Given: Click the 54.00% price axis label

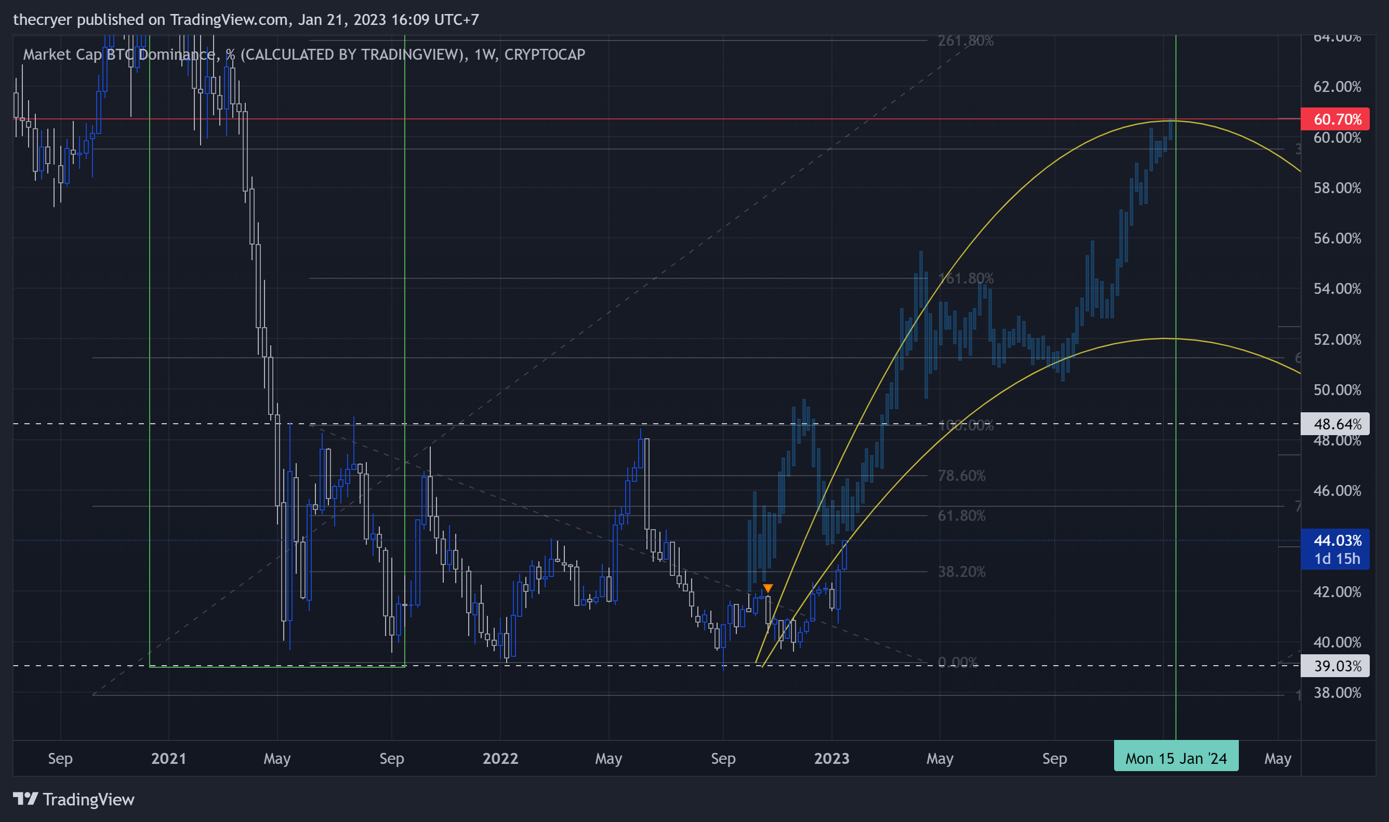Looking at the screenshot, I should 1337,289.
